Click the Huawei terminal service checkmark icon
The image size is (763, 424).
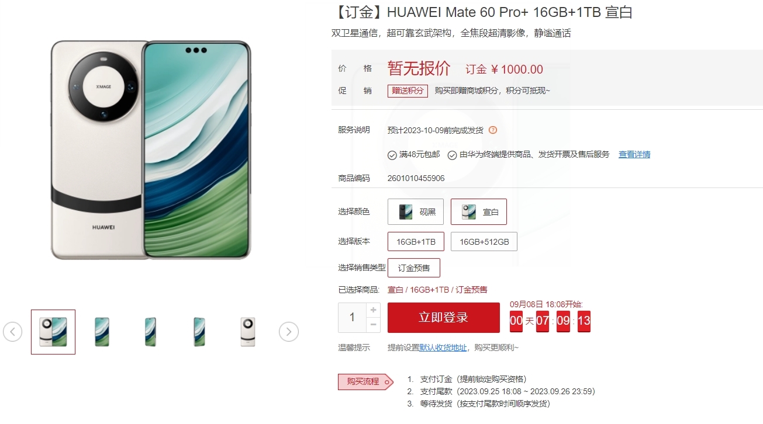pyautogui.click(x=452, y=155)
